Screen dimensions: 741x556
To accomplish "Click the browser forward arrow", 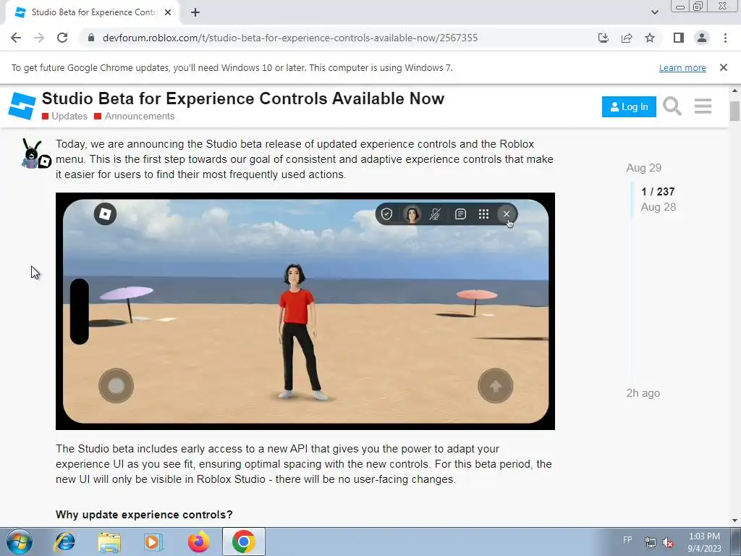I will point(39,38).
